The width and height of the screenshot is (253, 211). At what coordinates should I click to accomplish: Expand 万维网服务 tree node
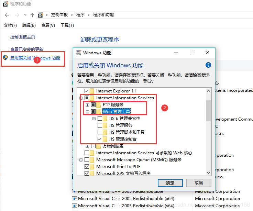87,146
